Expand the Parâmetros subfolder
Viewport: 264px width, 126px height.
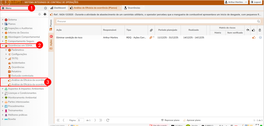(x=6, y=50)
